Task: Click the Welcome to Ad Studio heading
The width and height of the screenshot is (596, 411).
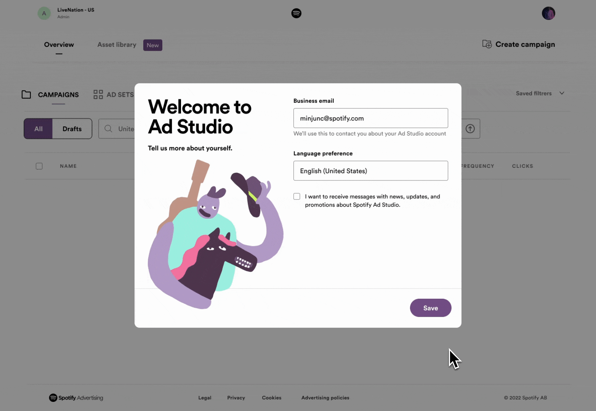Action: (x=199, y=116)
